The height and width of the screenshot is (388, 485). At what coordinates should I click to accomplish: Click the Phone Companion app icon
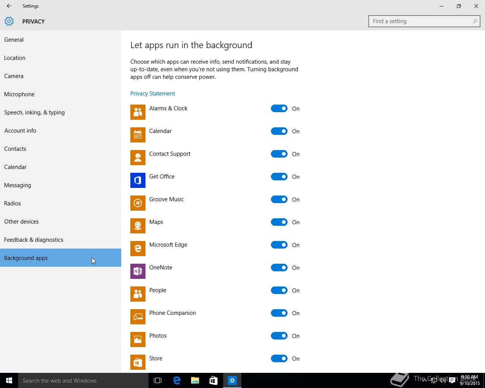pos(138,317)
